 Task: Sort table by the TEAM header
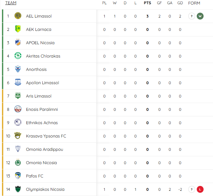[x=11, y=3]
